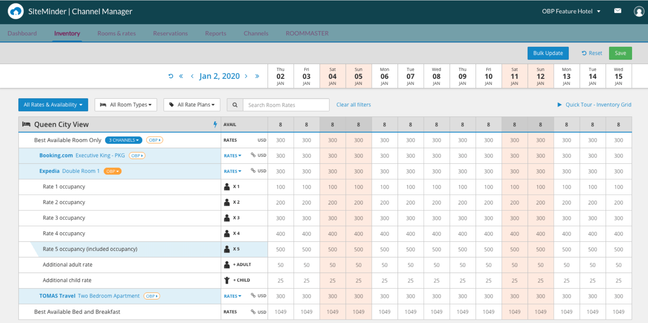The image size is (648, 323).
Task: Open the user profile avatar icon
Action: [639, 11]
